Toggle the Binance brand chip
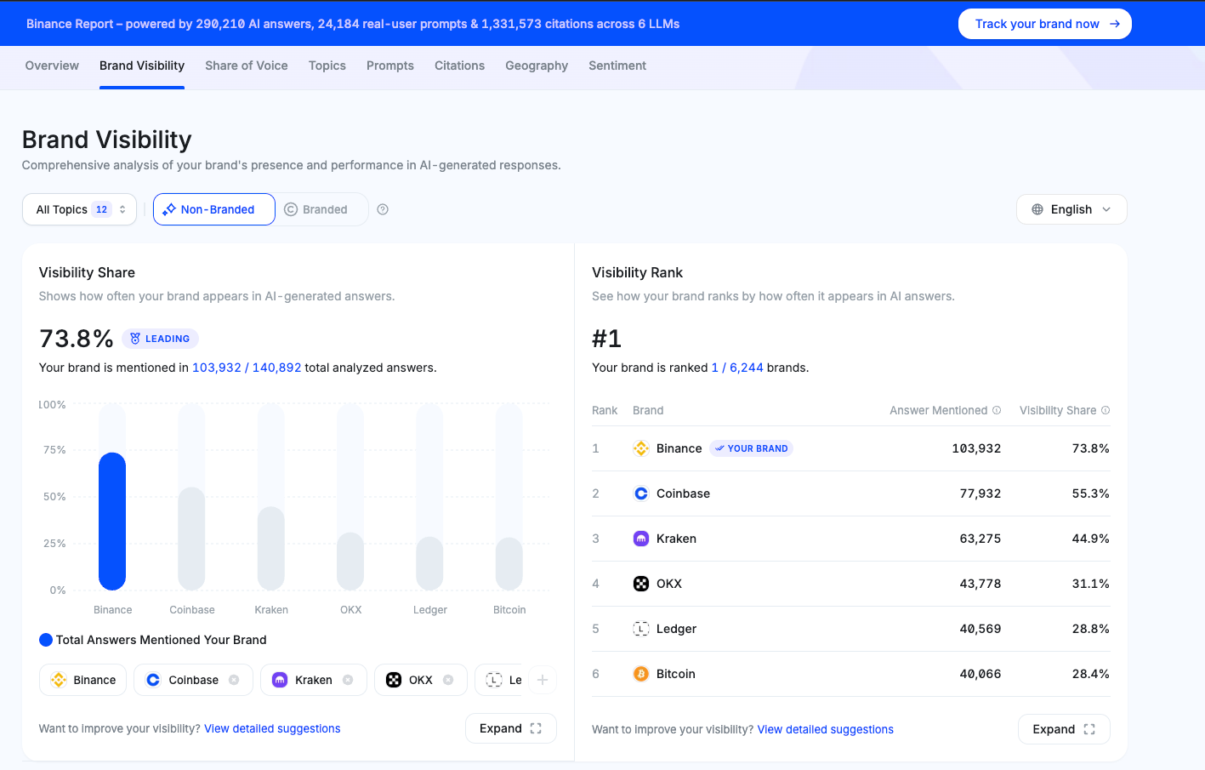Screen dimensions: 1205x770 pos(83,680)
